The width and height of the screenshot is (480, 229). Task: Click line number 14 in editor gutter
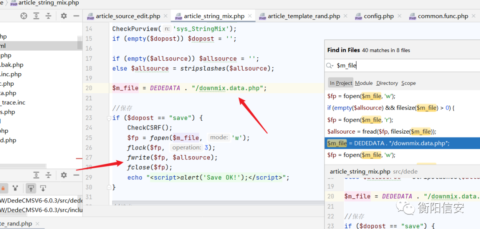[89, 29]
